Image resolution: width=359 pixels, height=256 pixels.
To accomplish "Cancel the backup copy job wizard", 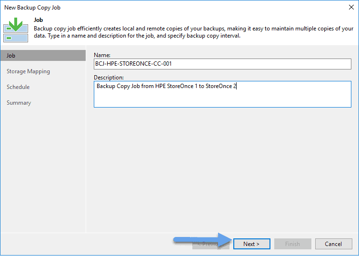I will point(333,244).
